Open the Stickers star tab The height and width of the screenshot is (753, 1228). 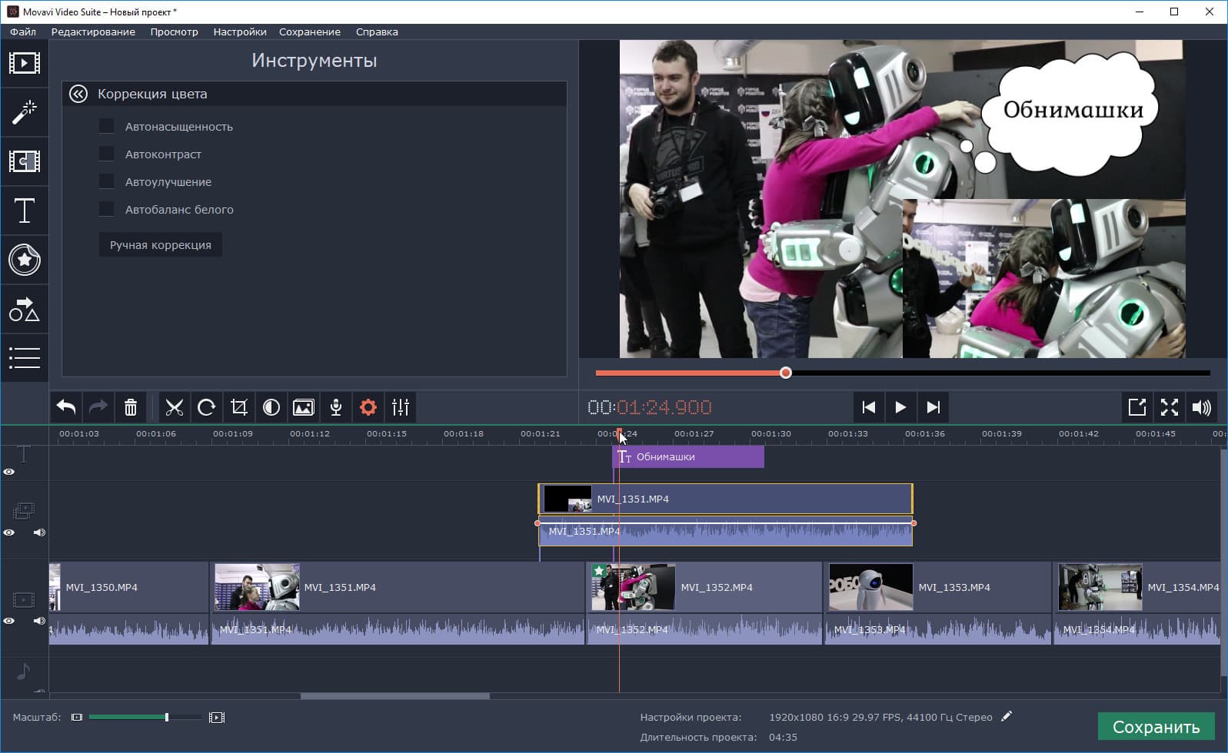point(25,260)
